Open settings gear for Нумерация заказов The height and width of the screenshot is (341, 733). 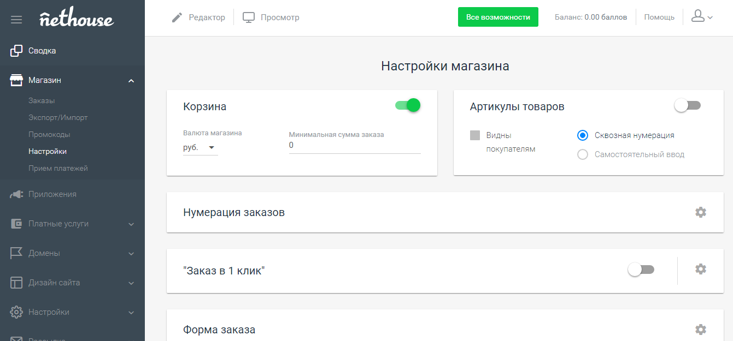point(701,212)
